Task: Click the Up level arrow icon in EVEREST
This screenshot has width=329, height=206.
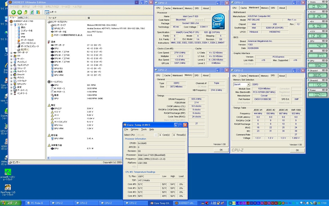Action: pos(26,12)
